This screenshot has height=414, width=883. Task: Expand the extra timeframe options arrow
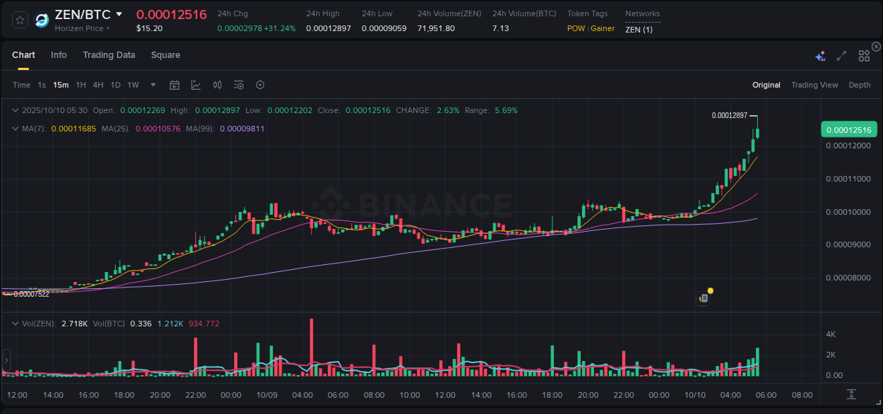click(152, 85)
